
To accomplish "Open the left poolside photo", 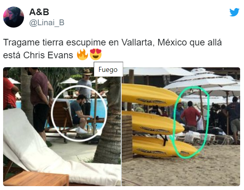I will pos(62,127).
